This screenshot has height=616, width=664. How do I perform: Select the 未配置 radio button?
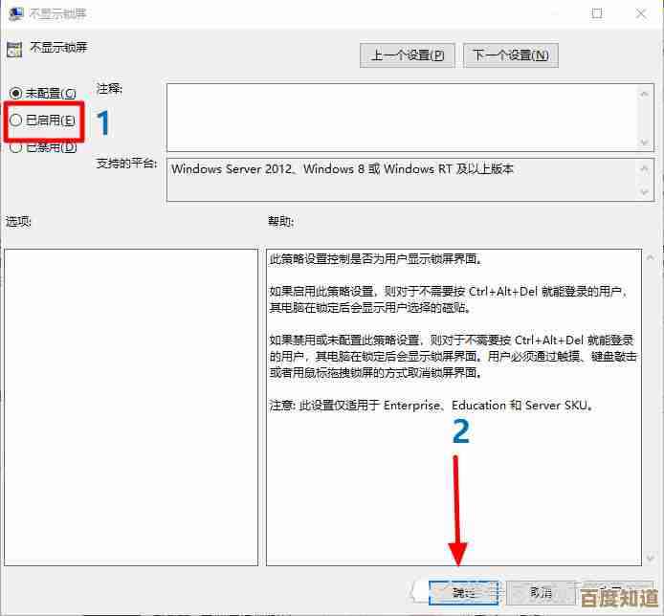[15, 93]
